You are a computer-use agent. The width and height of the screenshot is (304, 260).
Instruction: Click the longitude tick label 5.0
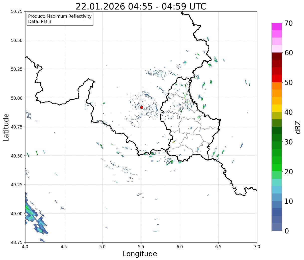click(102, 247)
